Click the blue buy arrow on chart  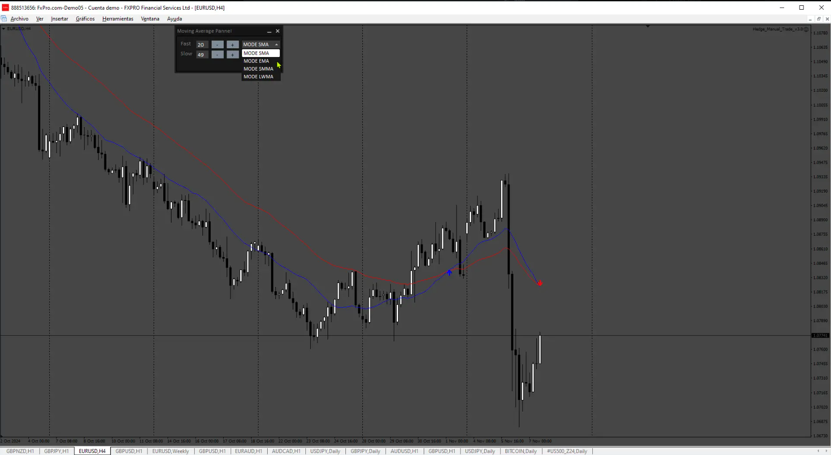(449, 273)
